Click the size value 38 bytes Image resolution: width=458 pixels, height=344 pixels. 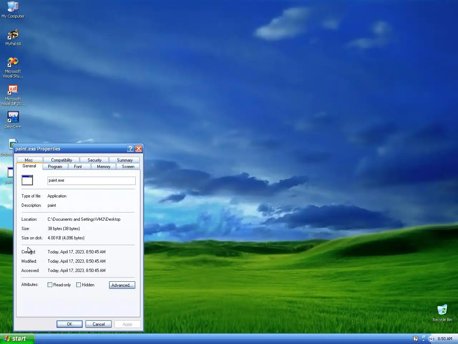[64, 229]
